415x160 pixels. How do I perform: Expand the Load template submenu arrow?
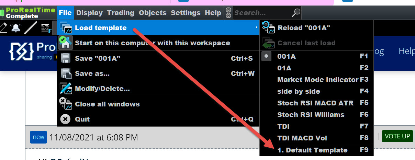pyautogui.click(x=257, y=28)
